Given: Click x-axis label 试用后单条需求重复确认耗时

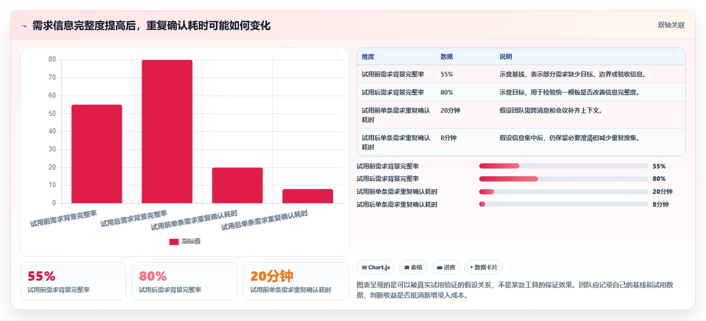Looking at the screenshot, I should click(x=264, y=221).
